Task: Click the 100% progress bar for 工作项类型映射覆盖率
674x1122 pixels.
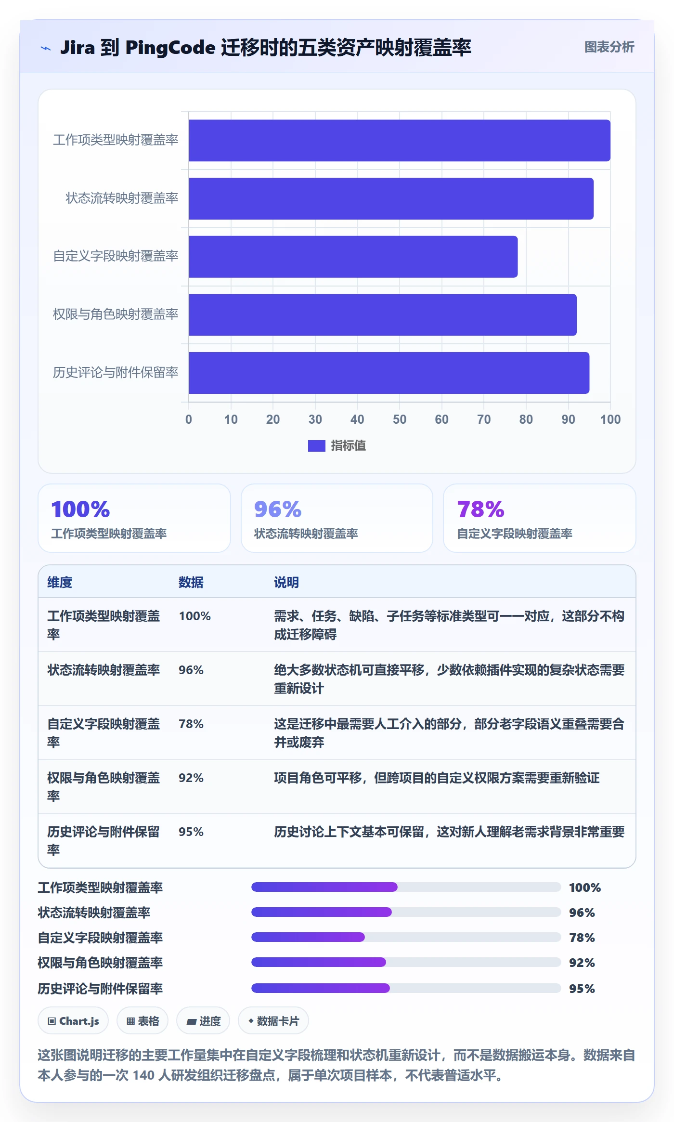Action: point(406,887)
